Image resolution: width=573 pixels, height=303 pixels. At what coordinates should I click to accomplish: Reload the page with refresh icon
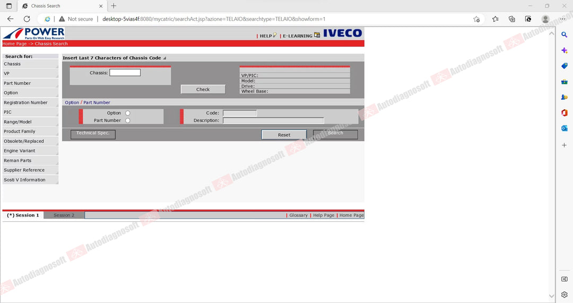click(27, 19)
